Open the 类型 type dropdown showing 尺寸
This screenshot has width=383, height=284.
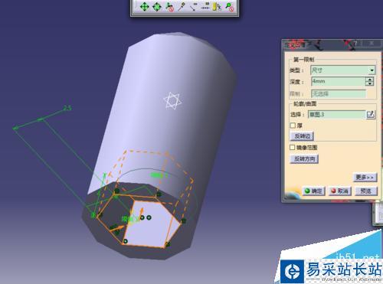tap(343, 70)
